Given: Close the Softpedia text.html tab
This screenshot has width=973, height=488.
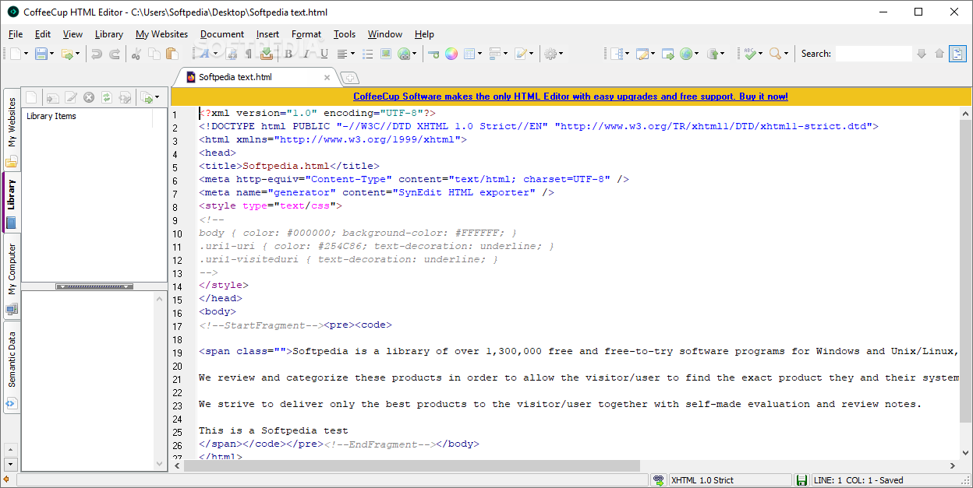Looking at the screenshot, I should [x=327, y=78].
